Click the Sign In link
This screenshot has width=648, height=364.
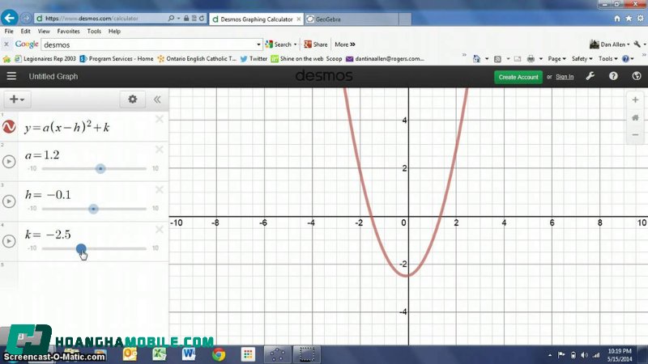click(x=565, y=77)
